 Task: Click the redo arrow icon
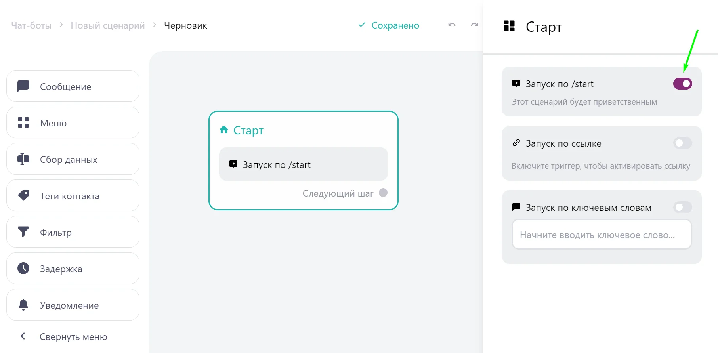click(474, 25)
